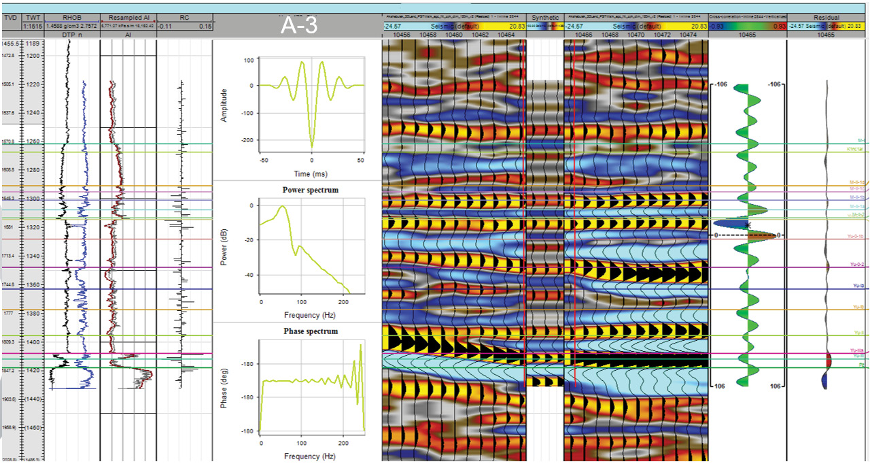
Task: Click the Synthetic track color bar
Action: point(545,26)
